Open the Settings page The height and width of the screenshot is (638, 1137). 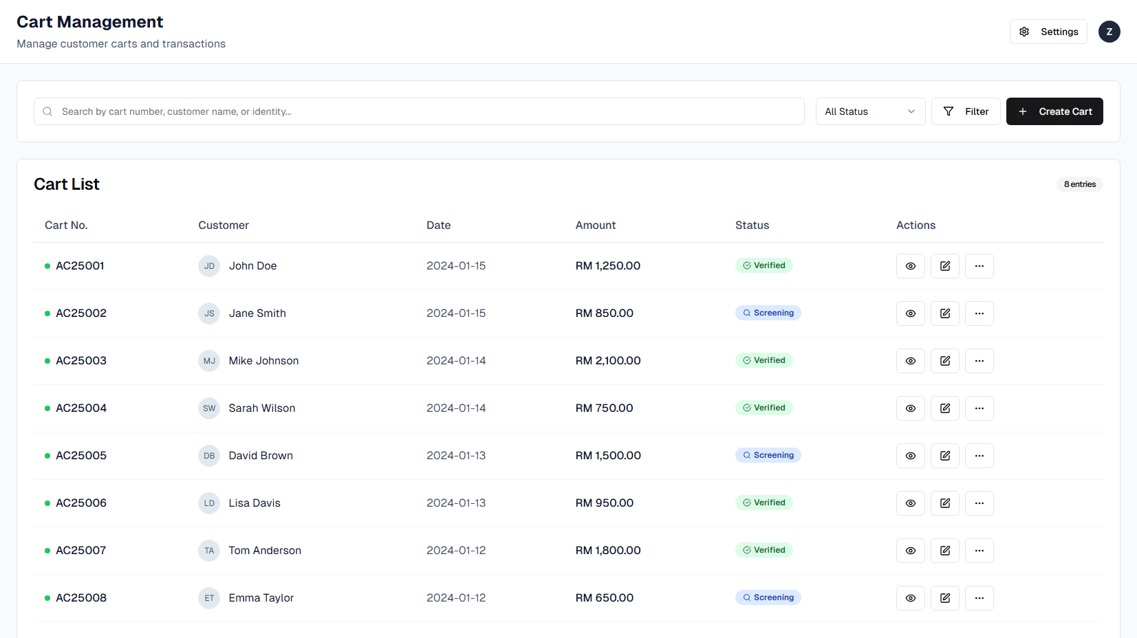pos(1048,32)
